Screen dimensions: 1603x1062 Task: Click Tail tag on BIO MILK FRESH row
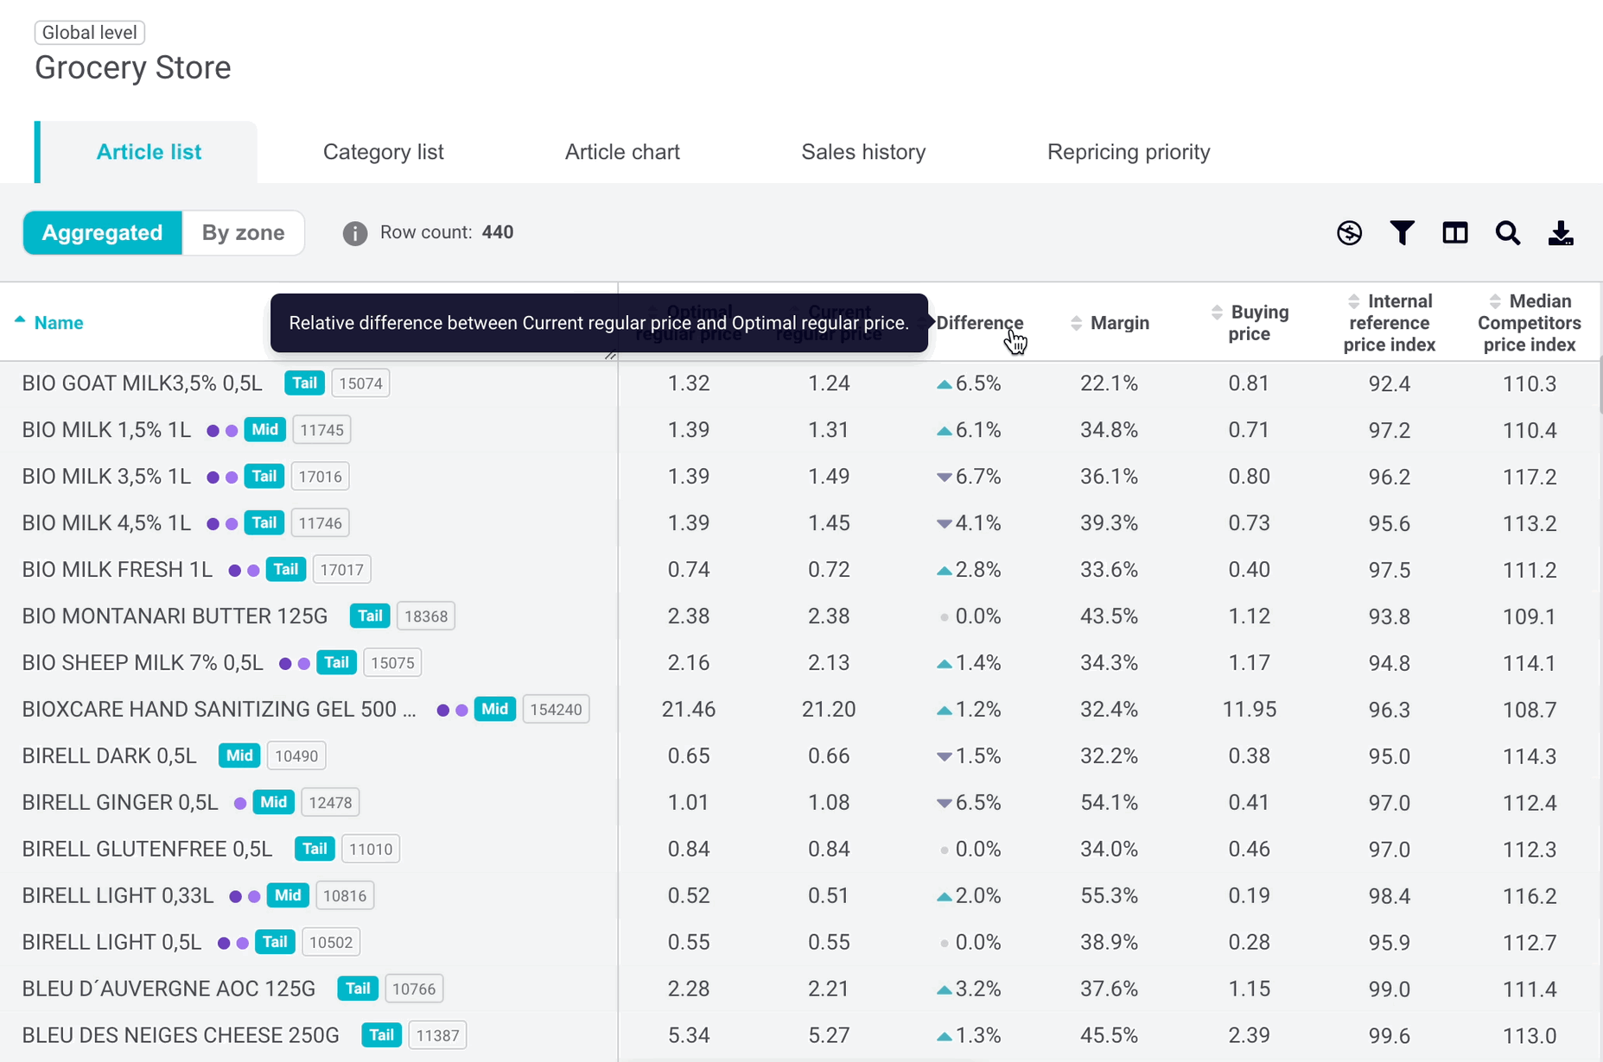[285, 570]
